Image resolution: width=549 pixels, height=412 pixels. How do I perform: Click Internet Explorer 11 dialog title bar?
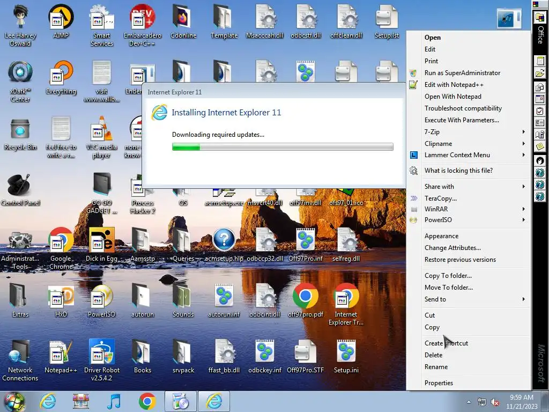click(x=274, y=92)
